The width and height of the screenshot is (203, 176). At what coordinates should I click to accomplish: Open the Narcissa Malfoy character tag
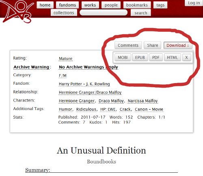click(x=143, y=101)
